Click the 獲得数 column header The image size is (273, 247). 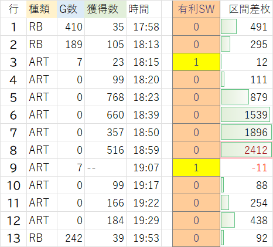tap(105, 9)
